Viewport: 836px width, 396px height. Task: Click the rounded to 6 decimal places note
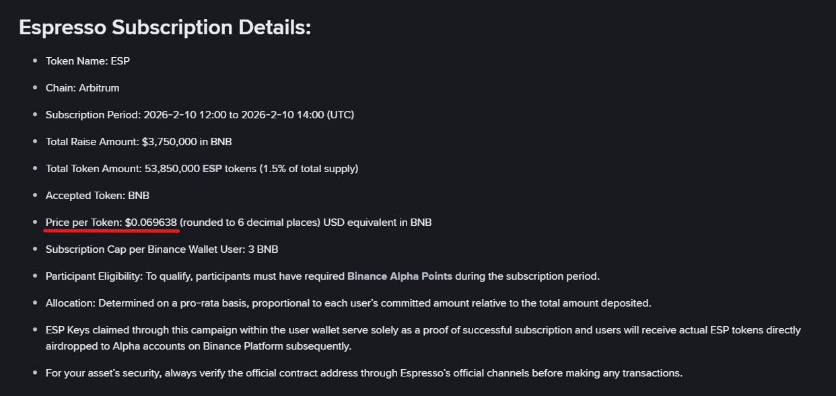point(250,223)
